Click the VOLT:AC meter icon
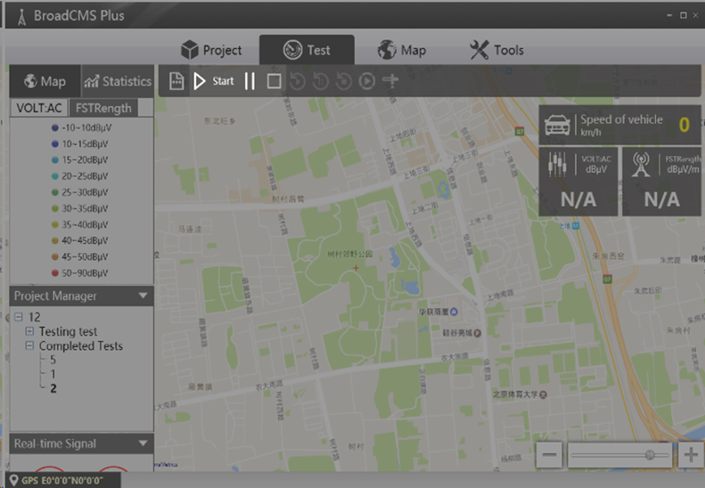 click(559, 166)
